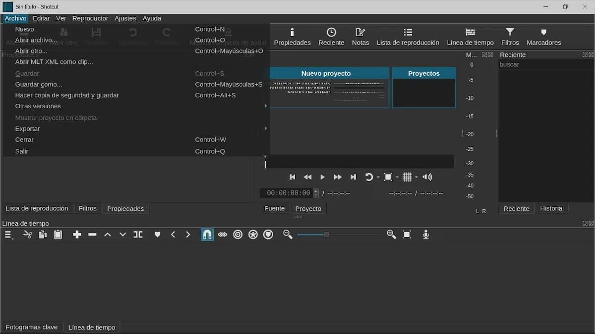
Task: Switch to the Historial tab
Action: 552,208
